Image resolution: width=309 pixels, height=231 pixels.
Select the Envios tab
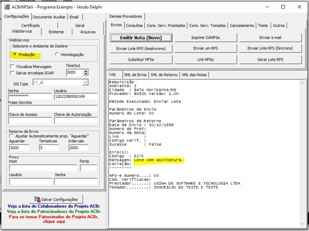point(116,25)
